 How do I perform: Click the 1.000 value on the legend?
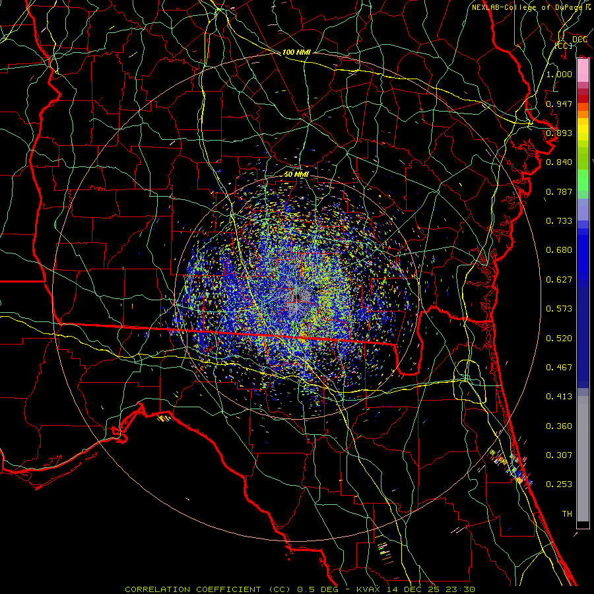(x=559, y=74)
